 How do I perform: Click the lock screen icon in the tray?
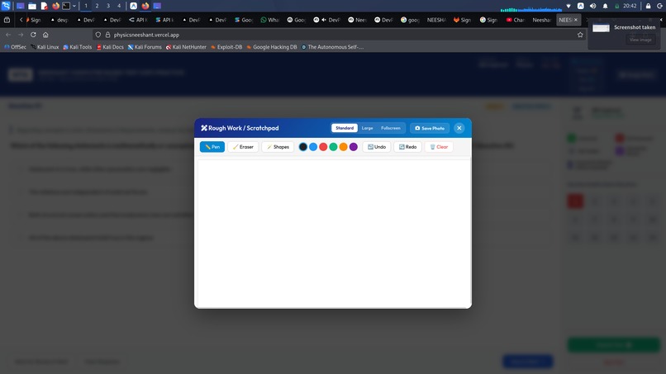[x=648, y=6]
